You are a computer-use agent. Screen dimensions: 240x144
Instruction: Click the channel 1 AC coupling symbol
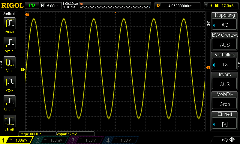click(x=10, y=139)
